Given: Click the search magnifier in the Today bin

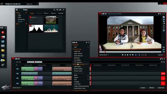Looking at the screenshot, I should 54,10.
